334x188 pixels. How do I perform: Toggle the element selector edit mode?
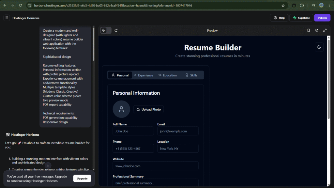106,30
